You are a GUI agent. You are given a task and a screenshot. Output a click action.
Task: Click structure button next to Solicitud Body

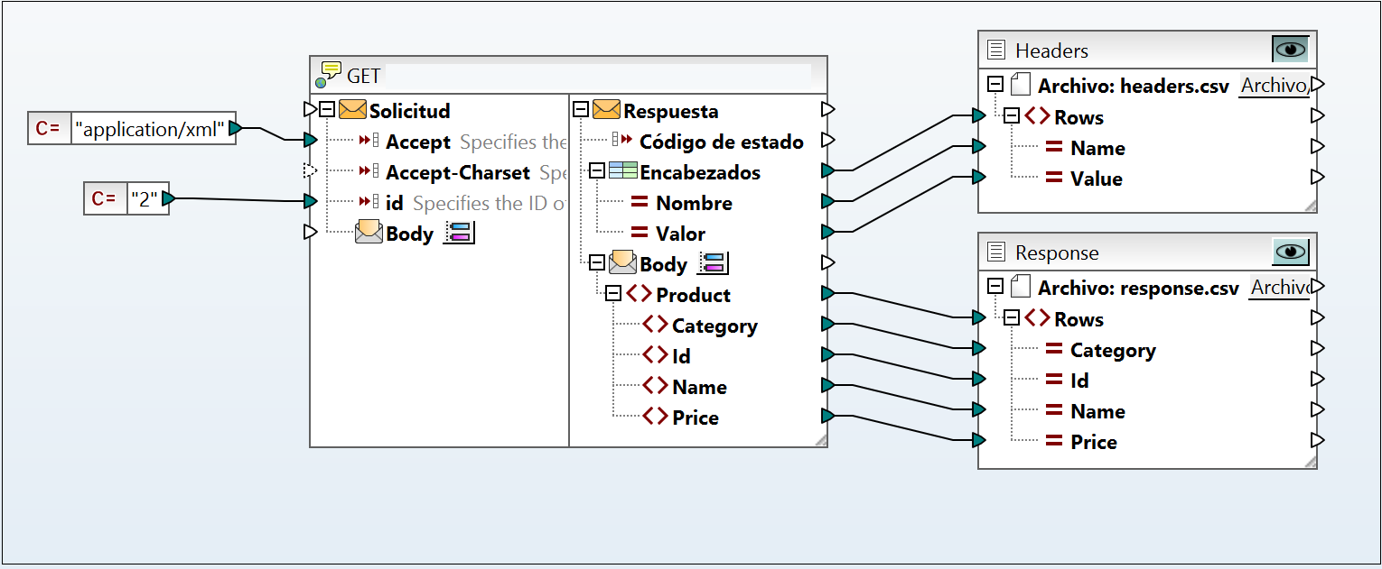click(x=460, y=234)
